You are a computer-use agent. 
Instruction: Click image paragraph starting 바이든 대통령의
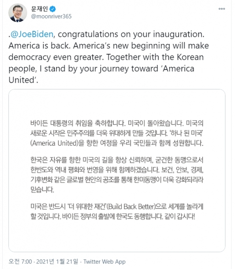coord(117,133)
